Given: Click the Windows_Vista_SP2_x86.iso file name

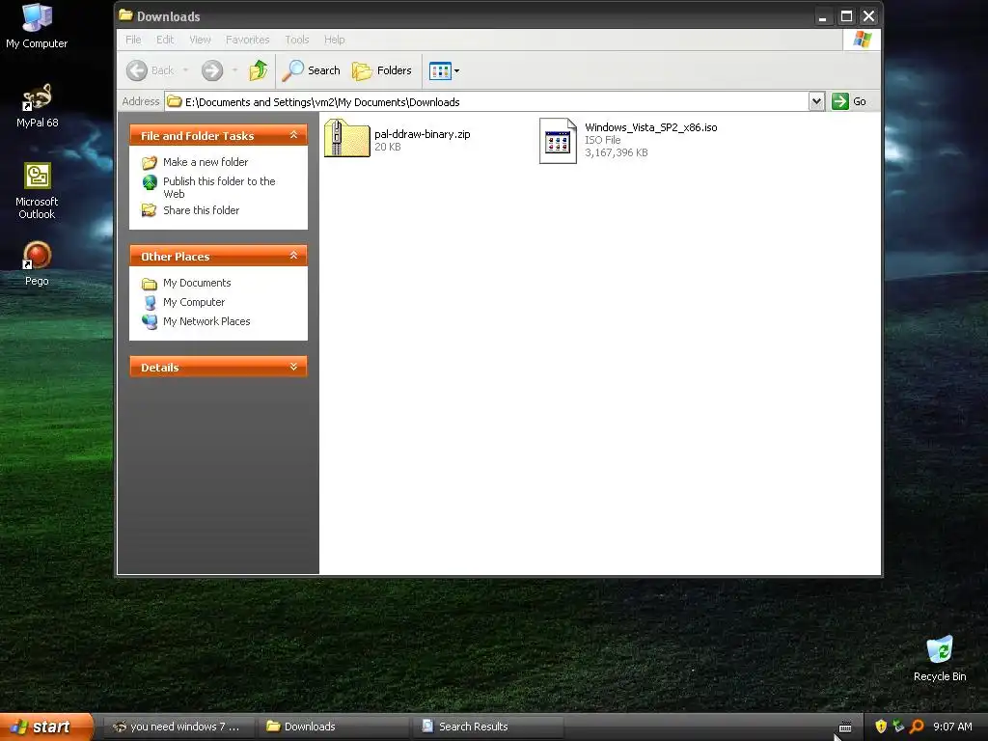Looking at the screenshot, I should pyautogui.click(x=651, y=127).
